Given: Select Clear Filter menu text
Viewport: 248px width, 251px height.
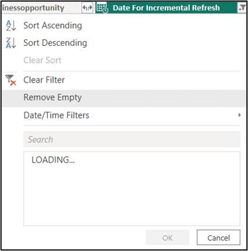Looking at the screenshot, I should coord(44,80).
